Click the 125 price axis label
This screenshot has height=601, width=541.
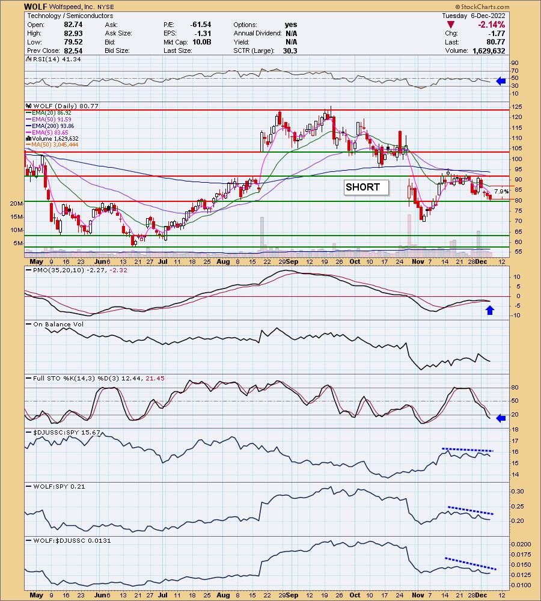(x=517, y=106)
